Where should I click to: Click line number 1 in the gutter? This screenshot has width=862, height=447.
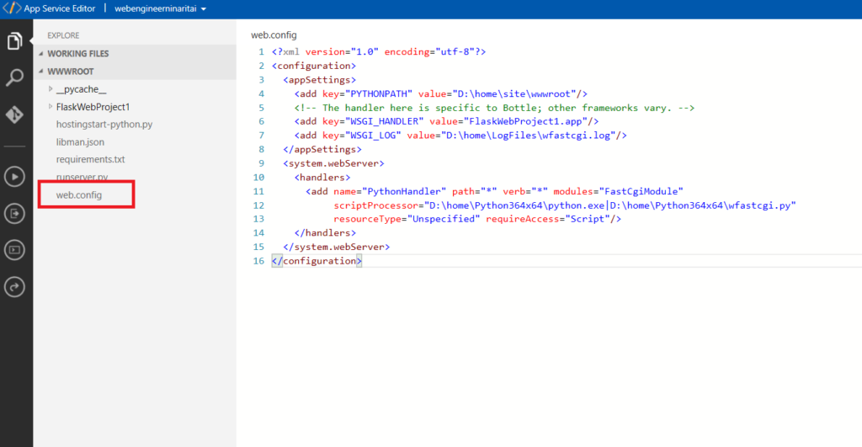261,51
